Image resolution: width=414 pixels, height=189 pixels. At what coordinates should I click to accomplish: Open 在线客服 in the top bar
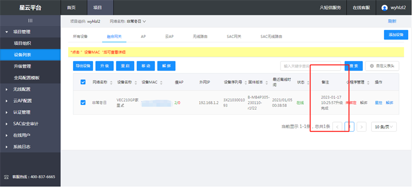361,8
